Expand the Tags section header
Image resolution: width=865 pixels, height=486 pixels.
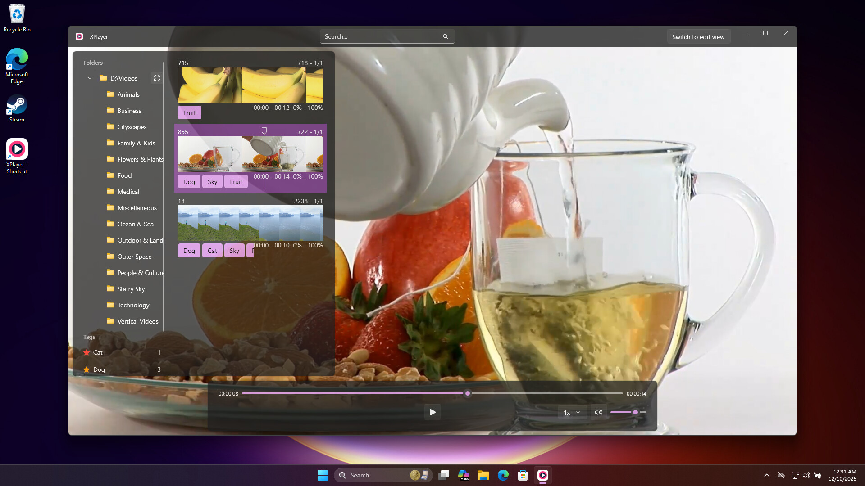pos(89,337)
